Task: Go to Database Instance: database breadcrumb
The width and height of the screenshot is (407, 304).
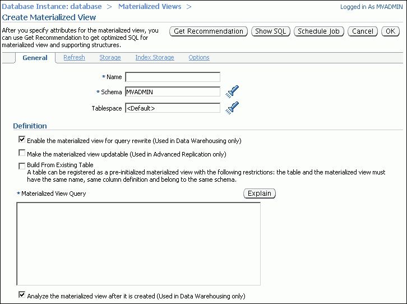Action: coord(52,7)
